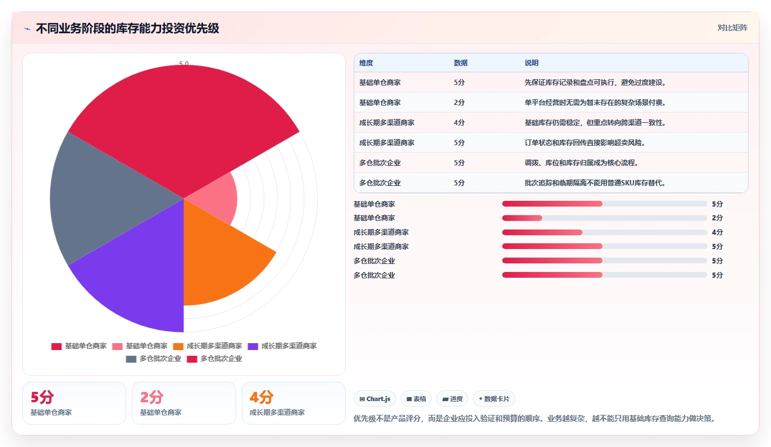The image size is (771, 447).
Task: Click the 数据卡片 tag pill
Action: 494,399
